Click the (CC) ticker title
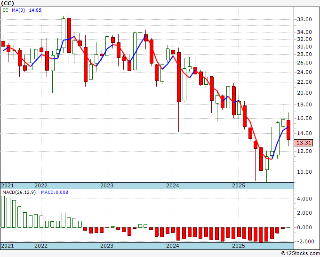320x257 pixels. click(x=8, y=3)
